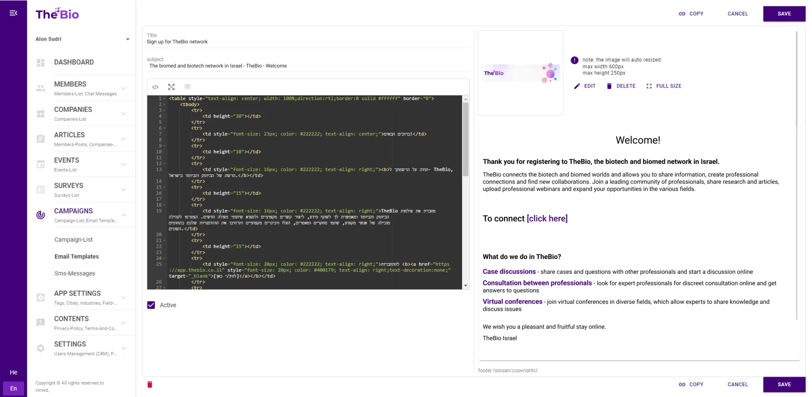Click the TheBio banner image thumbnail

point(521,73)
